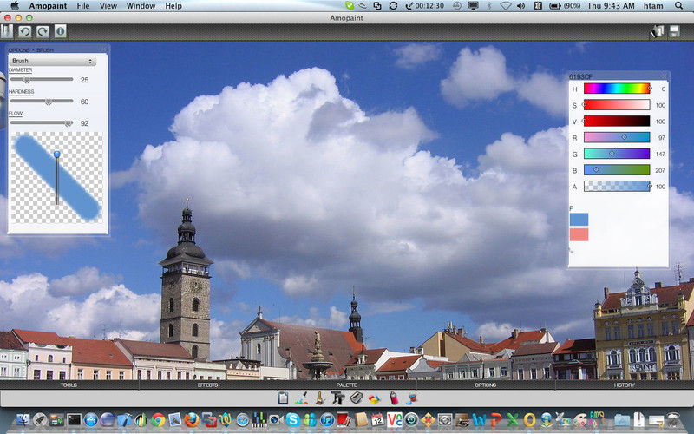
Task: Select the blue foreground color swatch
Action: (579, 220)
